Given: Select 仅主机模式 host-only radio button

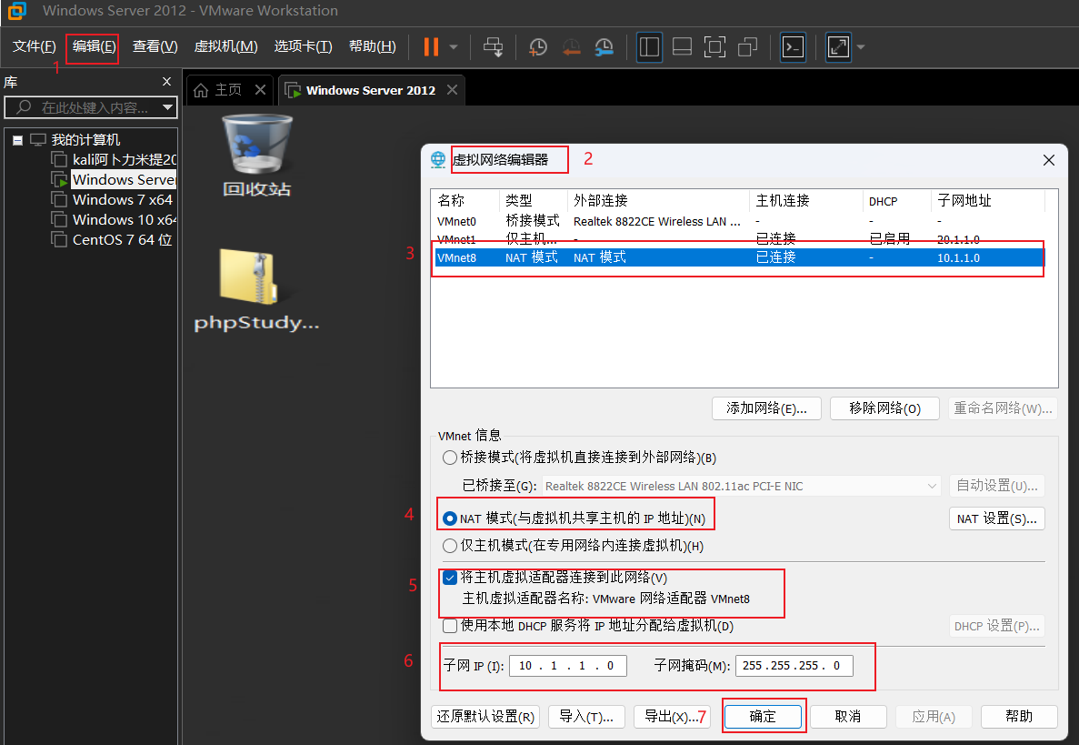Looking at the screenshot, I should (x=449, y=546).
